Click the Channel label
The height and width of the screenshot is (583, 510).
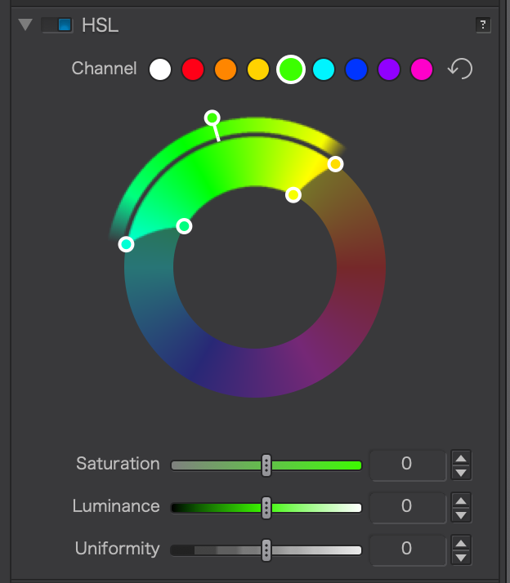(x=105, y=69)
